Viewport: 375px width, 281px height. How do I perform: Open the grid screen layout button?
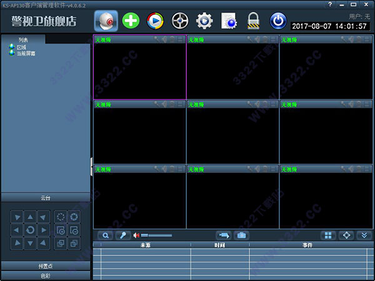pyautogui.click(x=328, y=235)
